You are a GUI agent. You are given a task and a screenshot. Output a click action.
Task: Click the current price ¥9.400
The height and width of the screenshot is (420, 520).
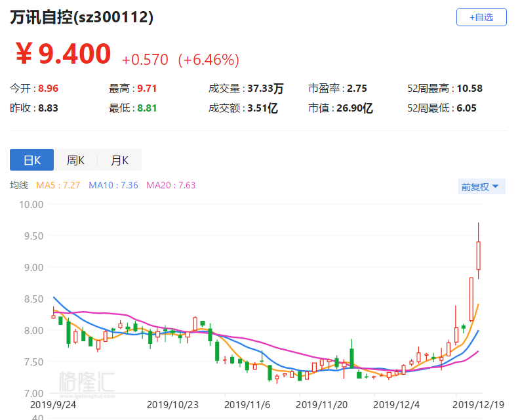[63, 53]
